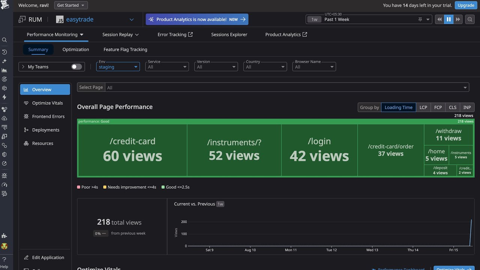Go to Frontend Errors in the side menu
Screen dimensions: 480x270
click(45, 116)
